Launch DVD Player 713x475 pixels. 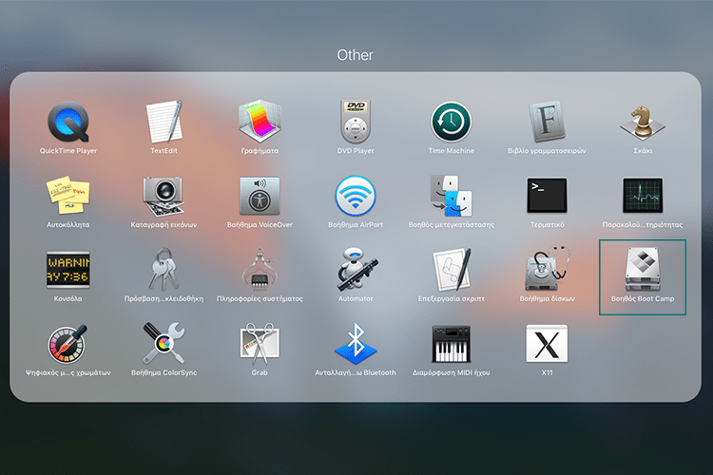[356, 122]
